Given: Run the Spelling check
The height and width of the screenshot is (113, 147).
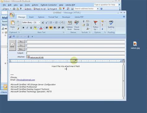Looking at the screenshot, I should 111,25.
